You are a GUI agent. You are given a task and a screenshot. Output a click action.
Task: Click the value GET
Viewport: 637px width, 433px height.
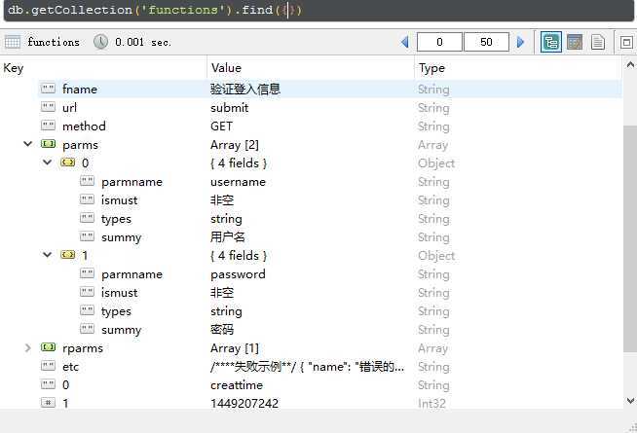coord(221,126)
